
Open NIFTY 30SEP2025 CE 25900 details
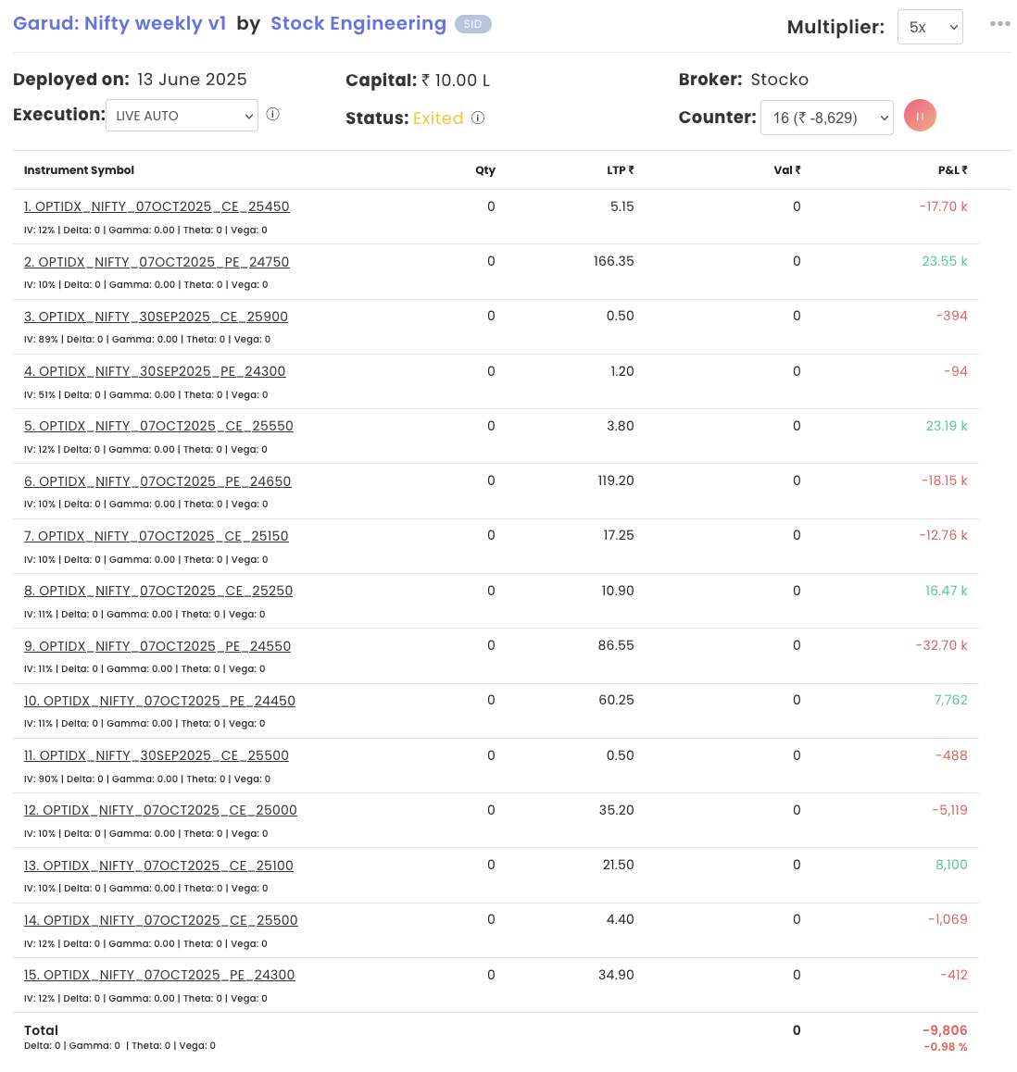point(156,317)
